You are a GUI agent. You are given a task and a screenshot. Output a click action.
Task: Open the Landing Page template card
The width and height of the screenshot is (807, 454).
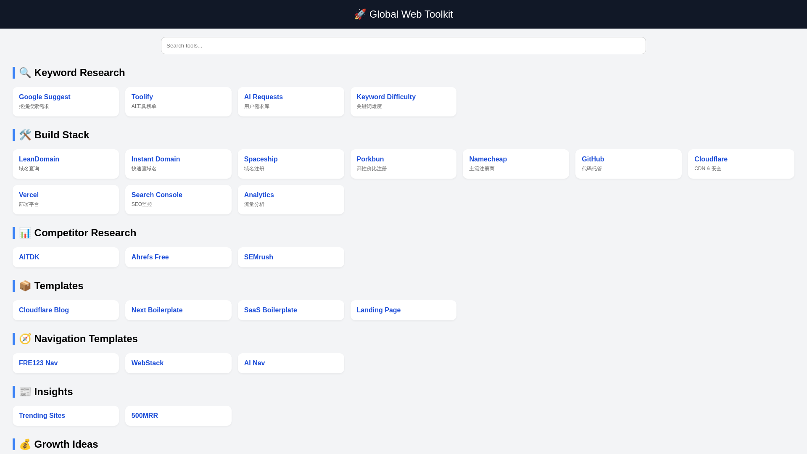403,310
